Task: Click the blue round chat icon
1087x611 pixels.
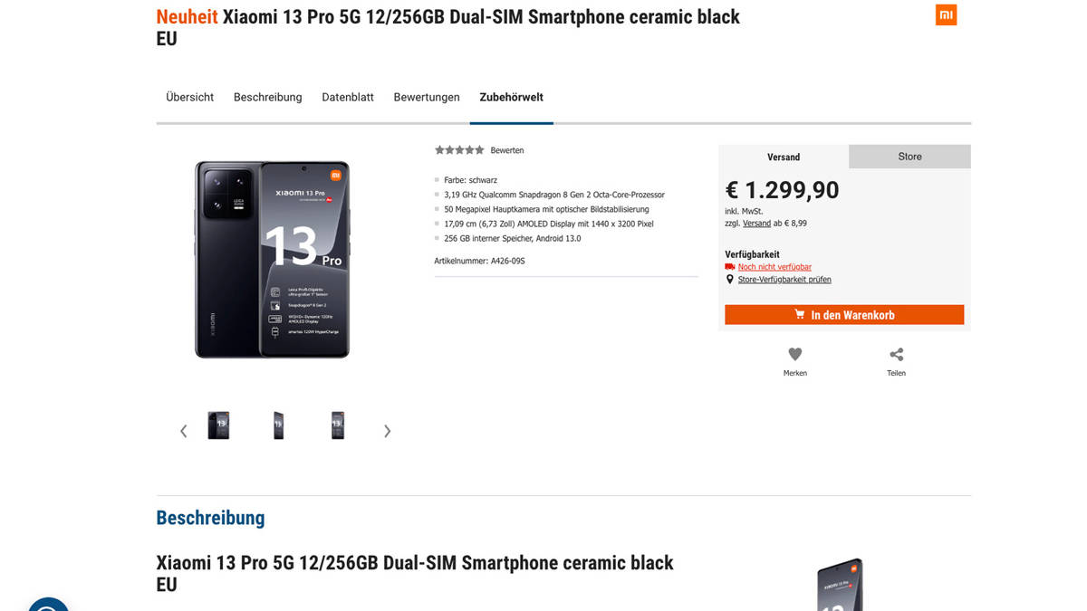Action: click(48, 605)
